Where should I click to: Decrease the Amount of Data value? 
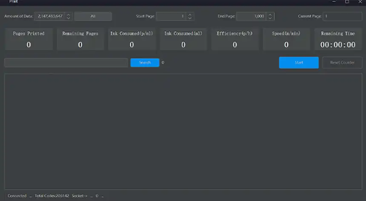(x=68, y=18)
